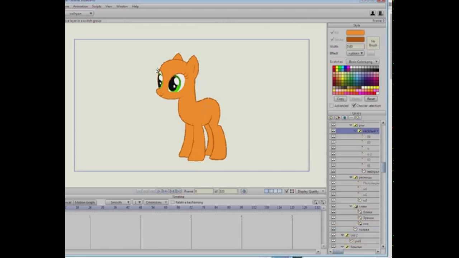Enable the Advanced checkbox

pyautogui.click(x=332, y=106)
